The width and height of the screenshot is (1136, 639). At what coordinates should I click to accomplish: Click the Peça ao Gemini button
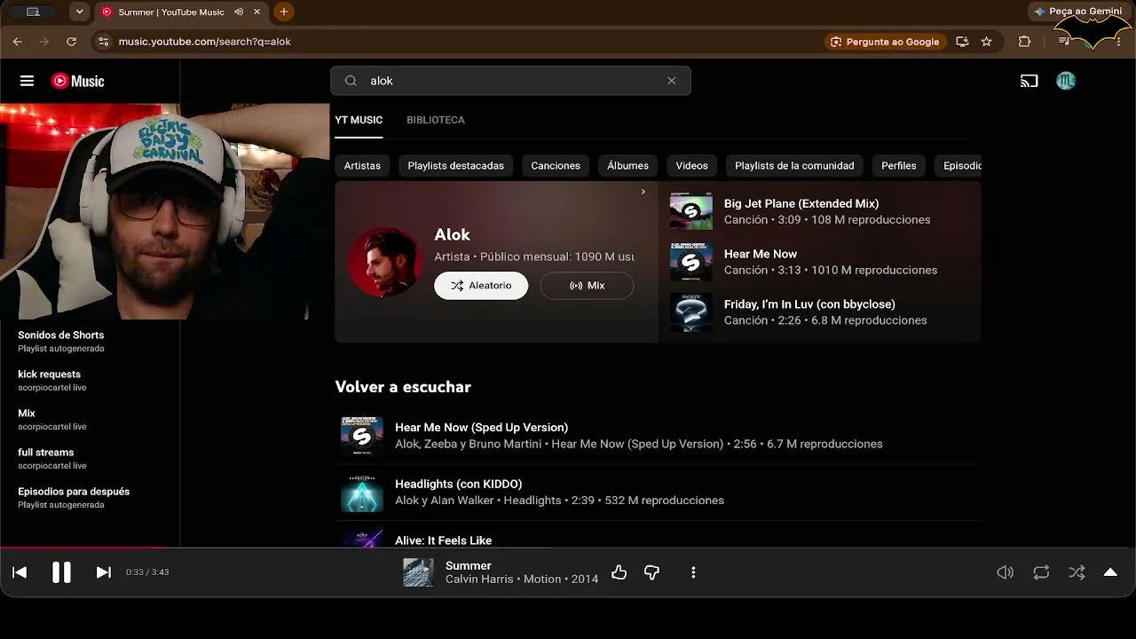pyautogui.click(x=1078, y=12)
